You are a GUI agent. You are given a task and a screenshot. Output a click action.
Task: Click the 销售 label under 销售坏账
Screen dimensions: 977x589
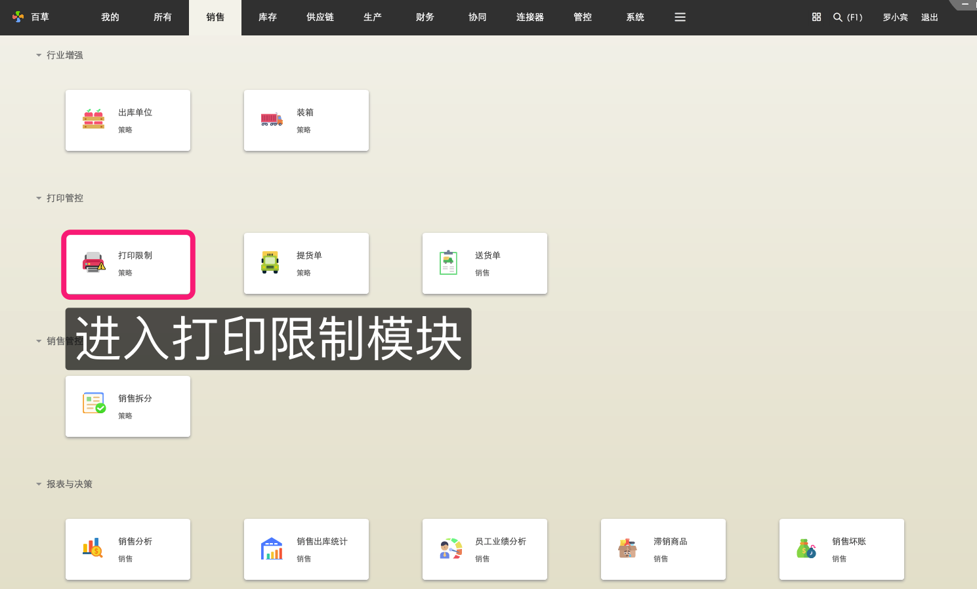839,559
